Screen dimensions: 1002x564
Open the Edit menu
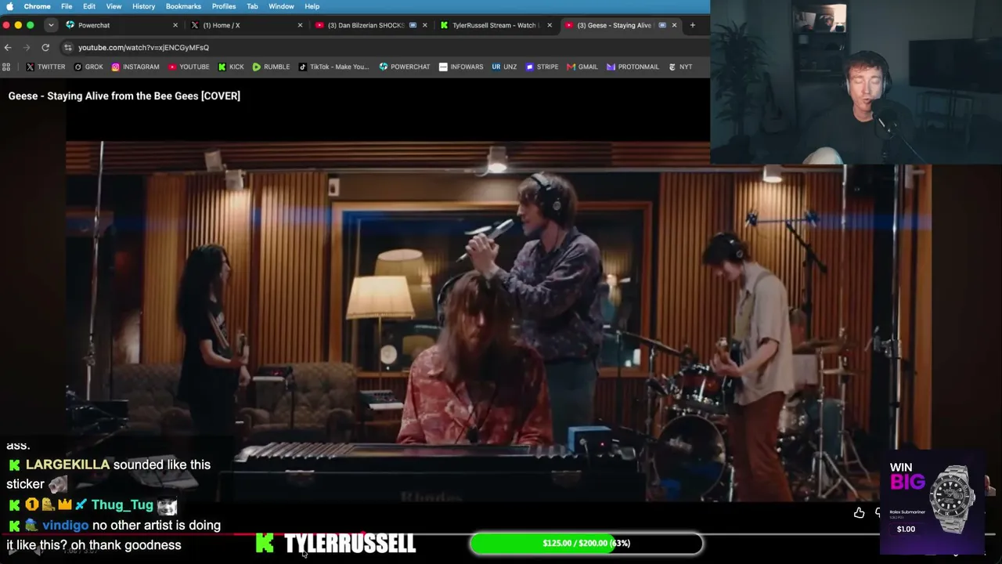point(89,6)
